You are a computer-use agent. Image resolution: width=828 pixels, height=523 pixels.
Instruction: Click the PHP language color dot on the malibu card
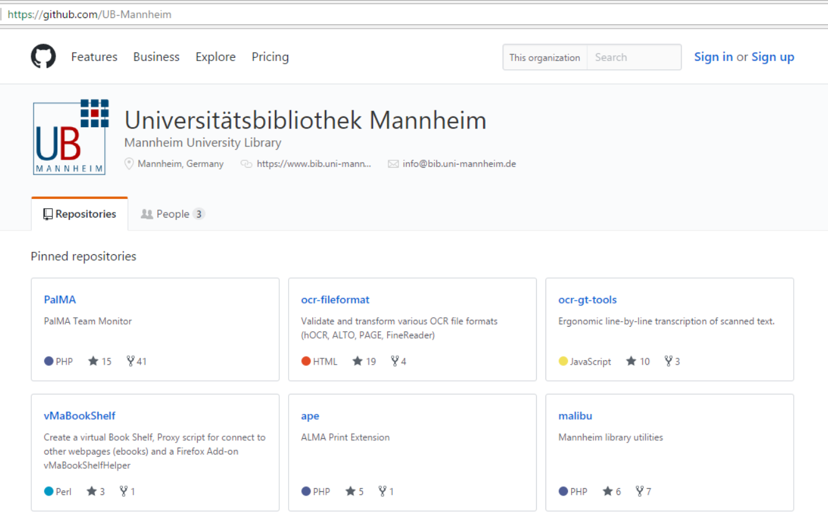563,491
